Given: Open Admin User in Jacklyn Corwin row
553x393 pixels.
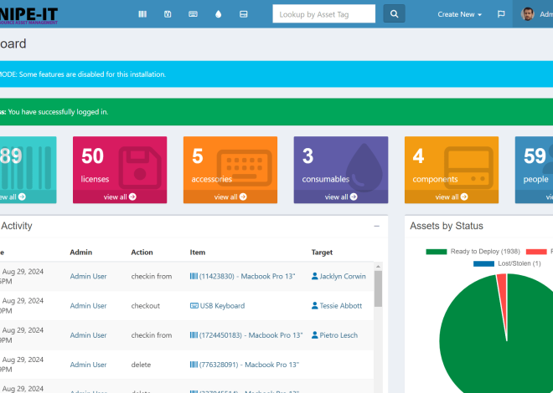Looking at the screenshot, I should pyautogui.click(x=88, y=277).
